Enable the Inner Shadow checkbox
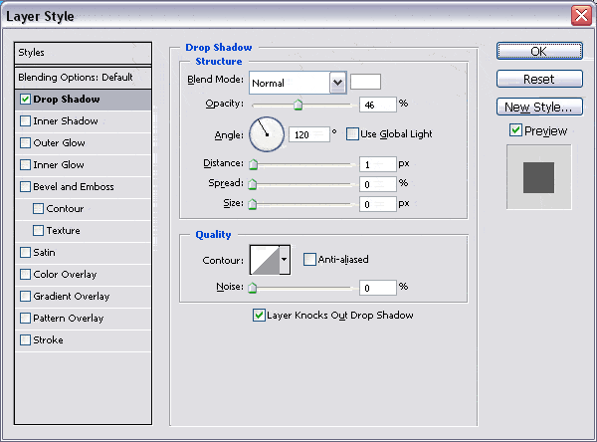 (25, 121)
